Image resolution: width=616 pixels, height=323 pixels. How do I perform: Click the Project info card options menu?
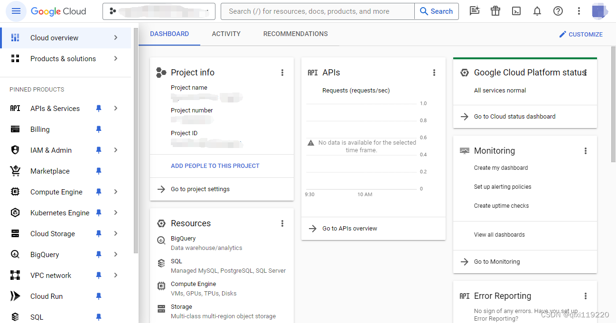(x=282, y=73)
